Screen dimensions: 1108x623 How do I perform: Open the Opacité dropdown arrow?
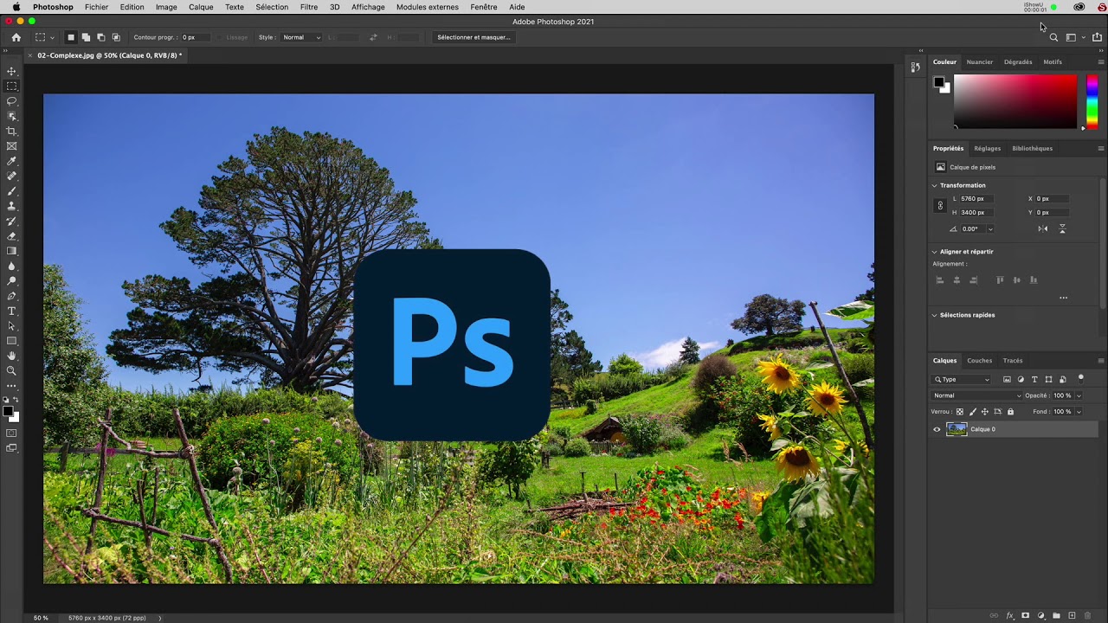pyautogui.click(x=1079, y=395)
